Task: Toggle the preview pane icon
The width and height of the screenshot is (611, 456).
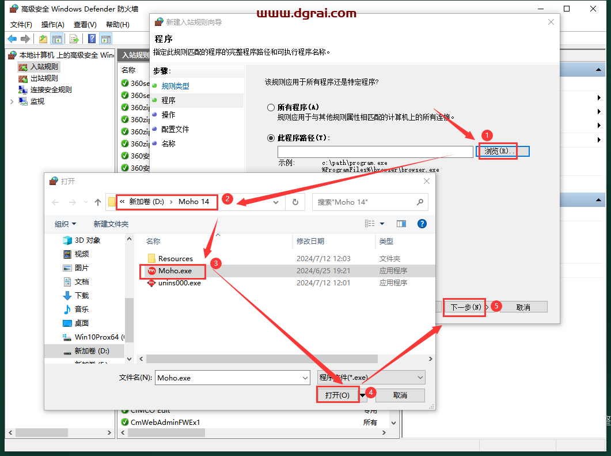Action: click(x=401, y=224)
